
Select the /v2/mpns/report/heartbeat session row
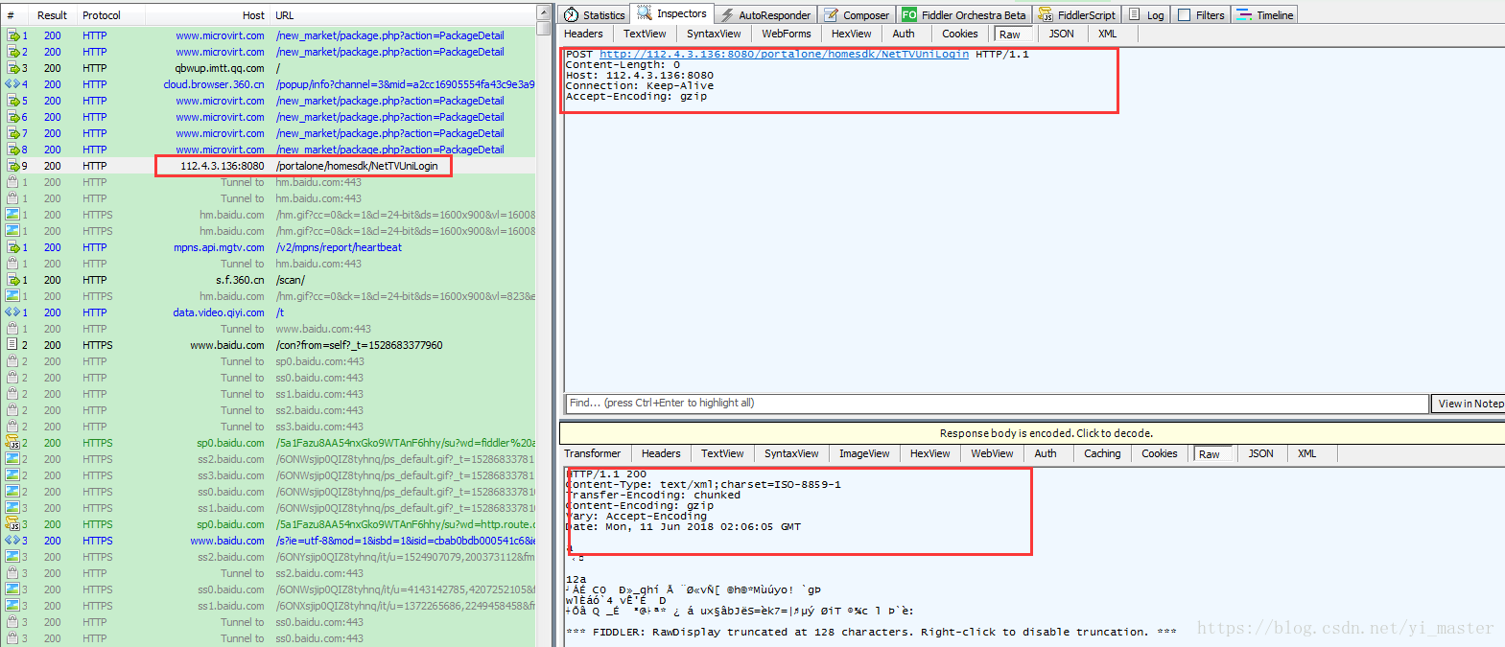(x=269, y=247)
